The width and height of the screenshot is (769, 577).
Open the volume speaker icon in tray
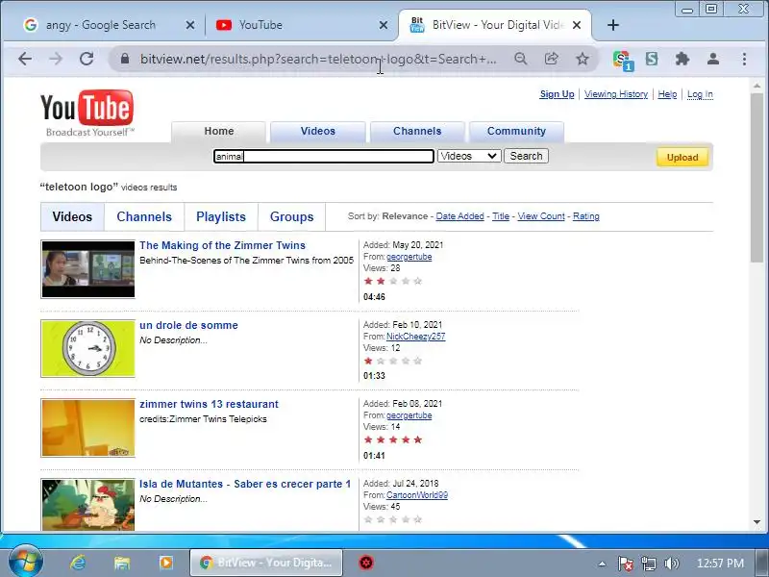click(671, 564)
